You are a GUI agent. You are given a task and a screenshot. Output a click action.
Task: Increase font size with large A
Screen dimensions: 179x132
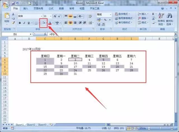[55, 16]
